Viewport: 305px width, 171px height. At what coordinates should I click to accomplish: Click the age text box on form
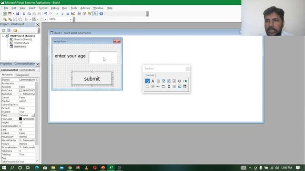pos(103,57)
